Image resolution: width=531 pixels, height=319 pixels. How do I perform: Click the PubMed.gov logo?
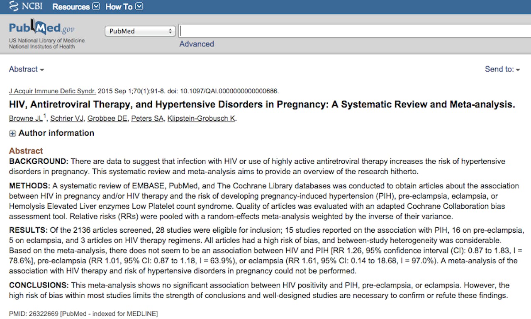[41, 28]
